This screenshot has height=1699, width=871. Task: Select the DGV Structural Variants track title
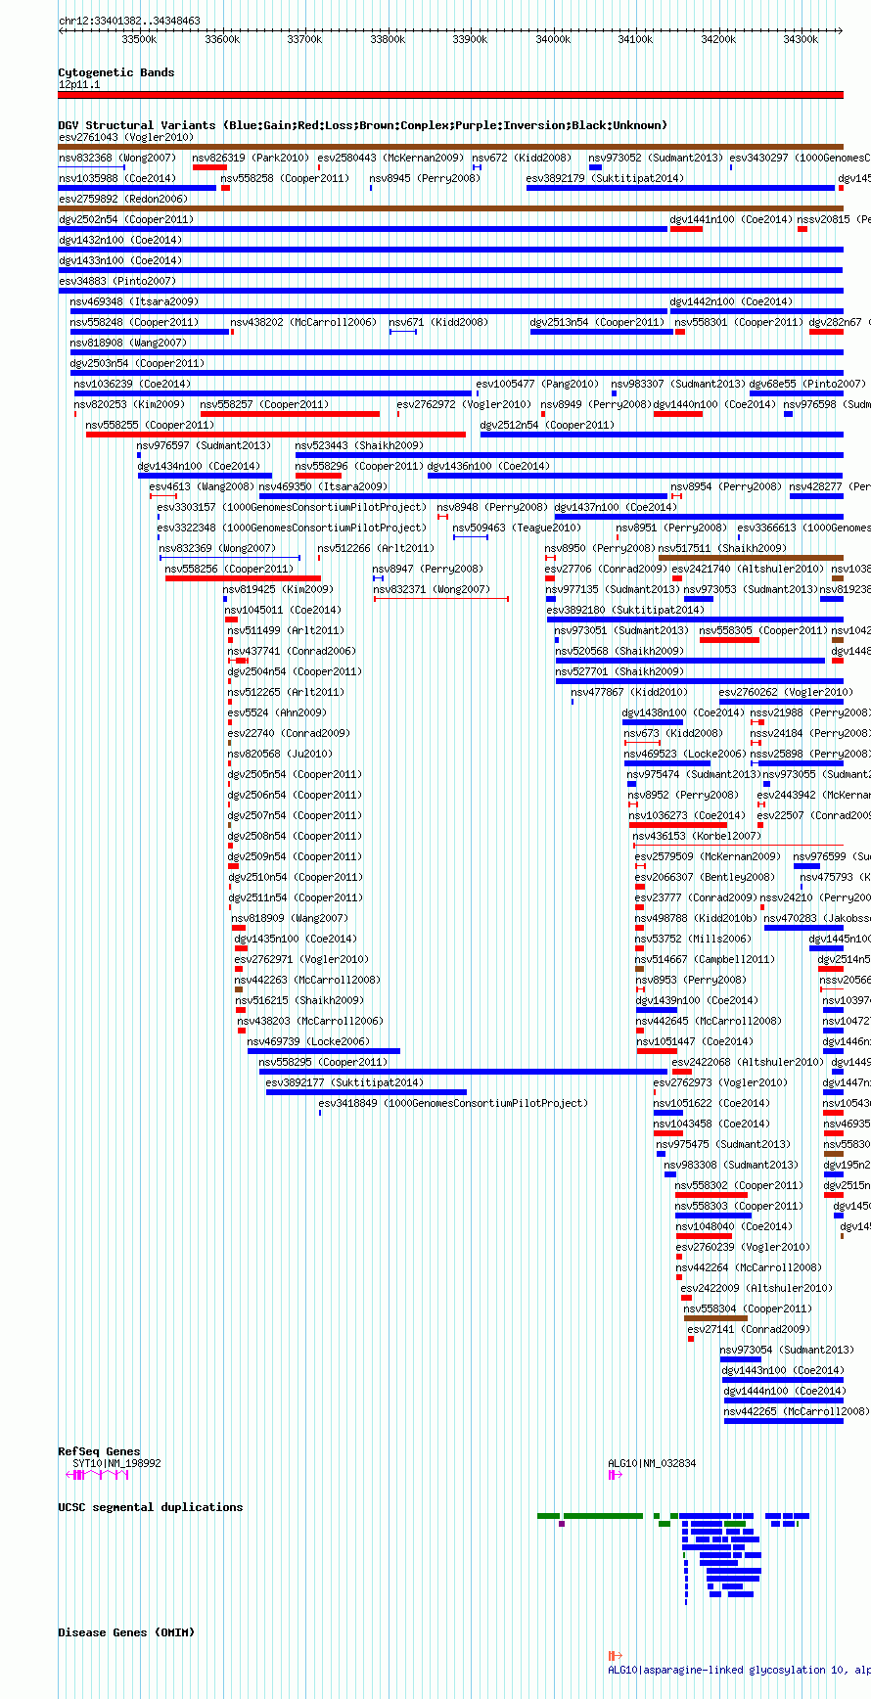pos(362,125)
